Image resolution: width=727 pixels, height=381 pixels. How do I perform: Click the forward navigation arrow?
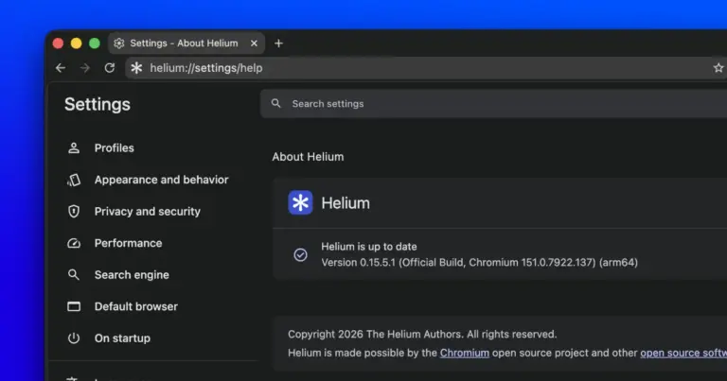tap(85, 68)
